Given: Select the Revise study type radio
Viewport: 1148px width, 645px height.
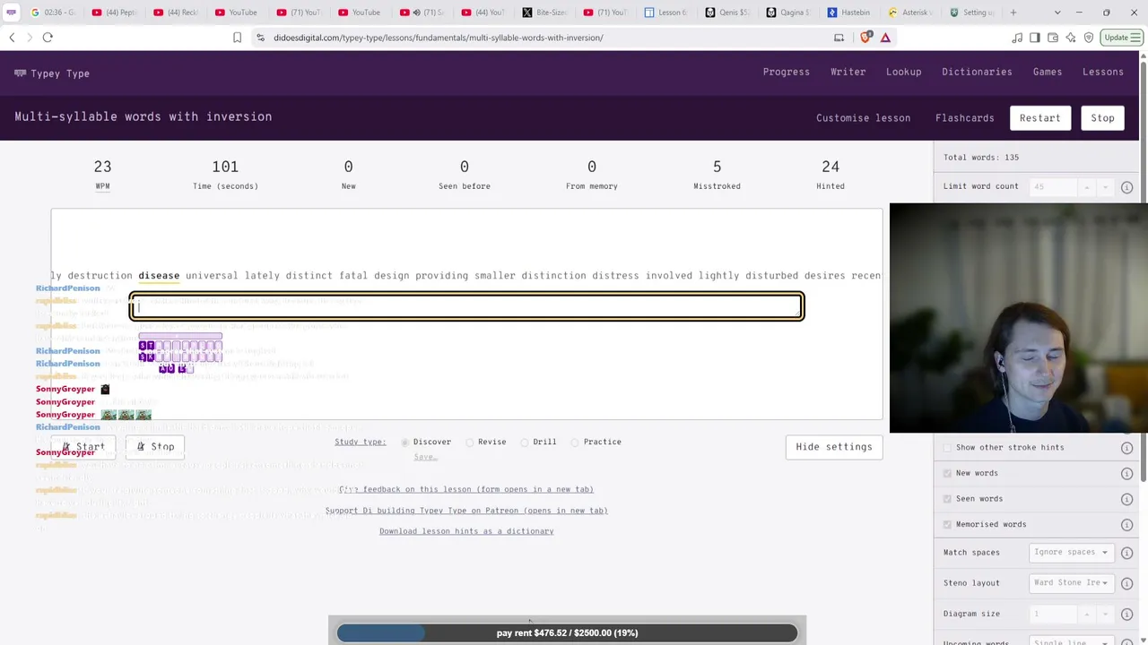Looking at the screenshot, I should 470,443.
